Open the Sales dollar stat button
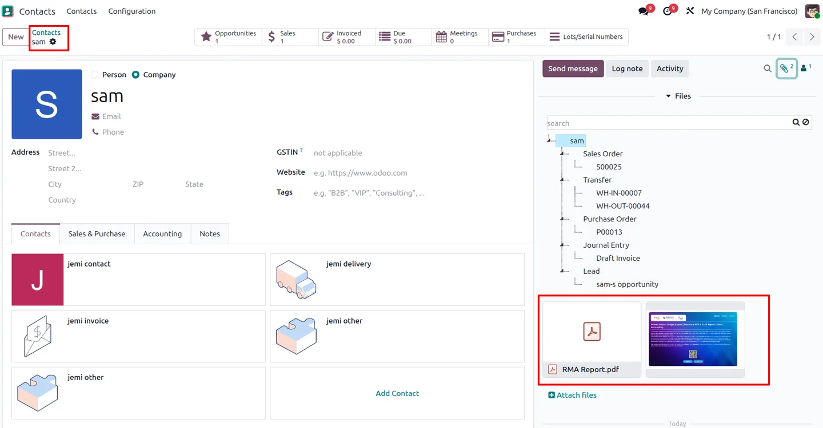This screenshot has height=428, width=823. pyautogui.click(x=290, y=37)
